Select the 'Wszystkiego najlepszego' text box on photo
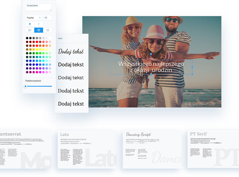 pyautogui.click(x=151, y=67)
